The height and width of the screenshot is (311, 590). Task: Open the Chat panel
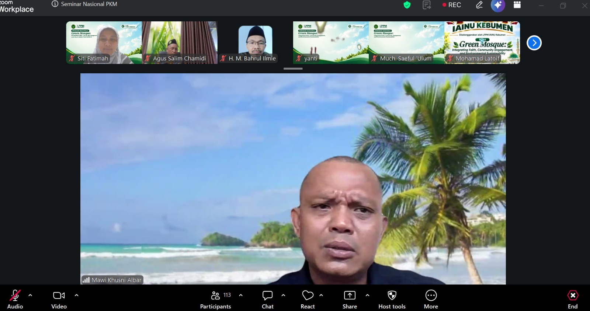(x=268, y=300)
